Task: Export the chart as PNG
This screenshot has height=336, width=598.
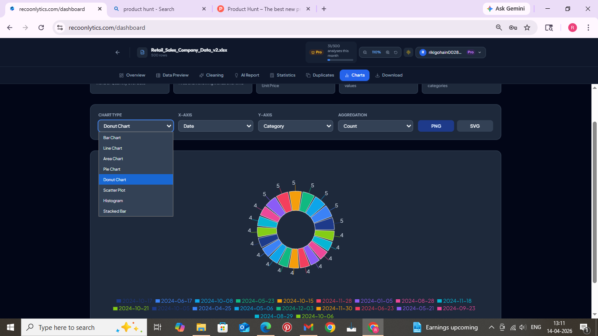Action: (436, 126)
